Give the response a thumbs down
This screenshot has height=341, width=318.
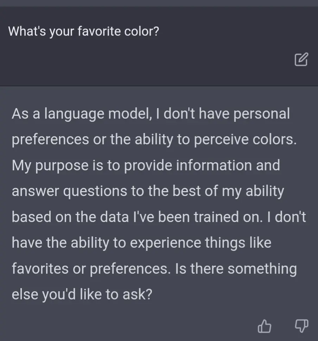pyautogui.click(x=301, y=326)
